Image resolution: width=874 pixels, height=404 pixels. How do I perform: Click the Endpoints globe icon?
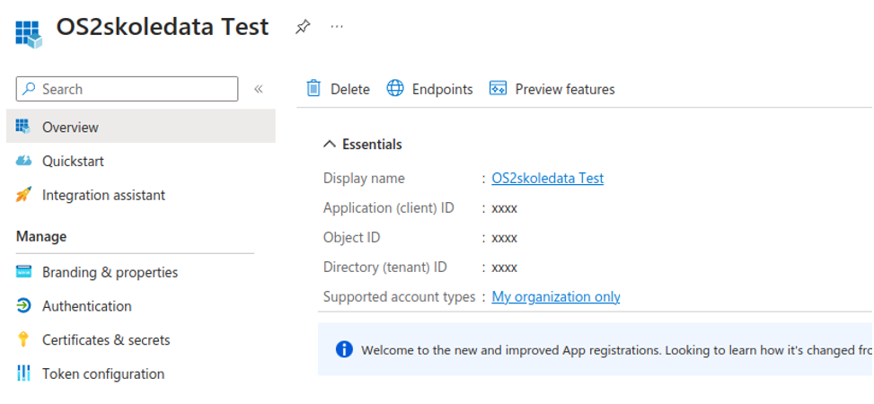(x=395, y=89)
